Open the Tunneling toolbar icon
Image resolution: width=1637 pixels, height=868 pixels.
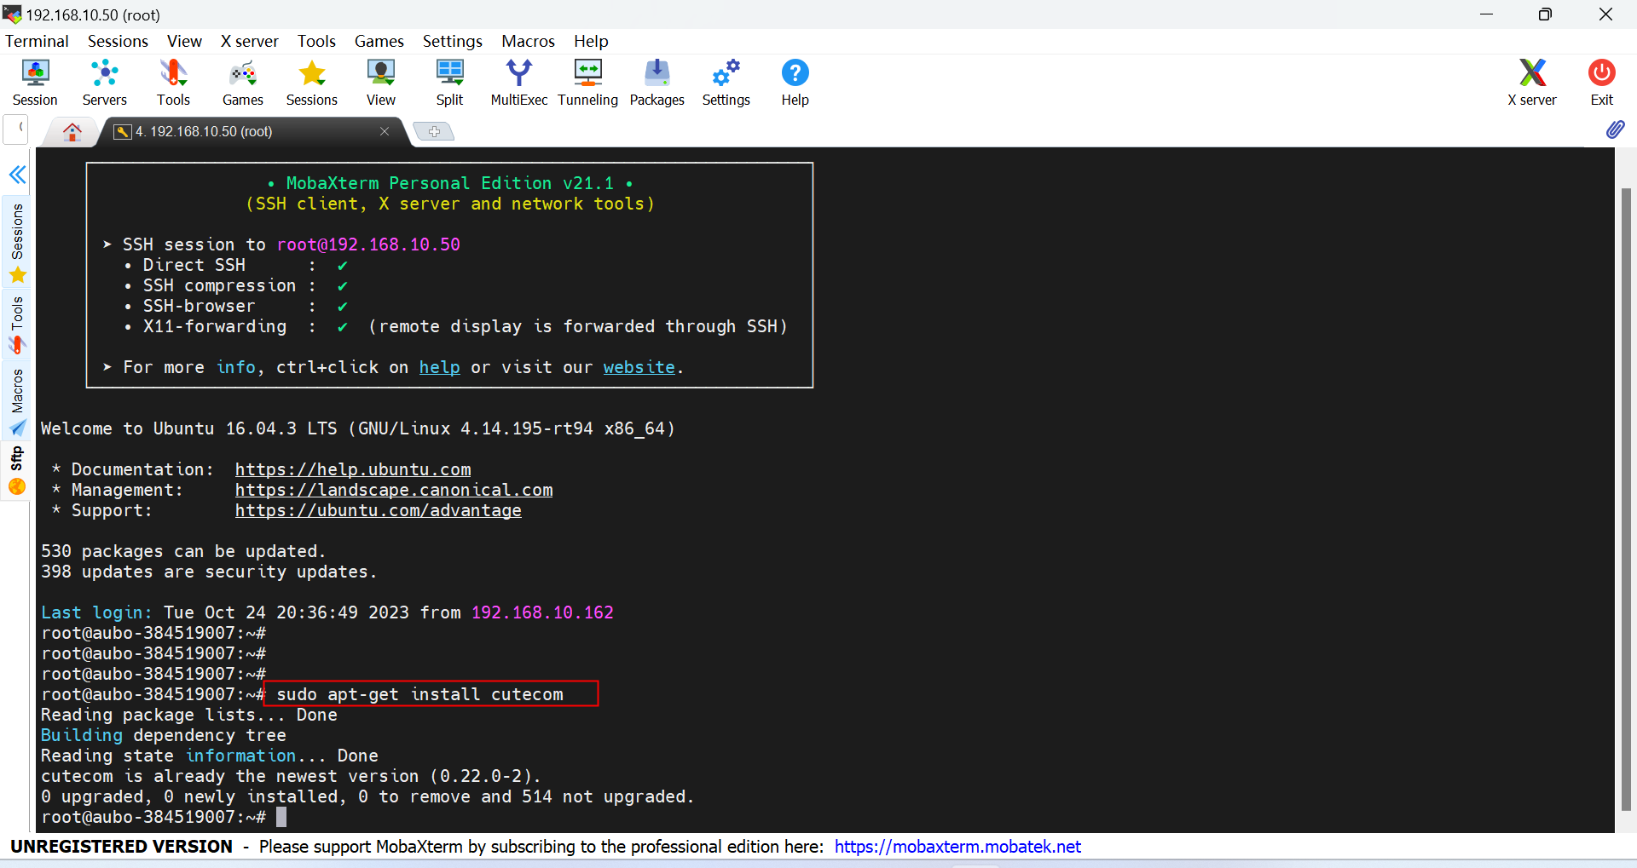tap(588, 83)
